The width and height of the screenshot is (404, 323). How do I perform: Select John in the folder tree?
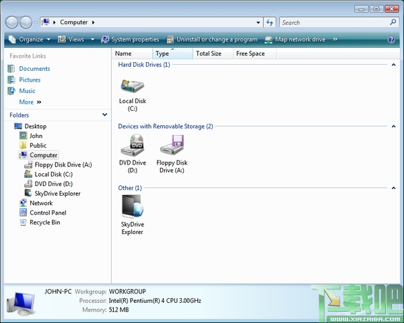pyautogui.click(x=36, y=136)
